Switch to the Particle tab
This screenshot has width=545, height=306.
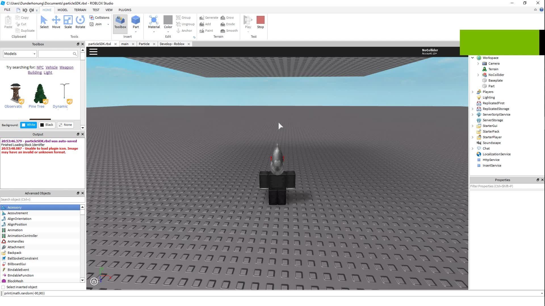[144, 44]
